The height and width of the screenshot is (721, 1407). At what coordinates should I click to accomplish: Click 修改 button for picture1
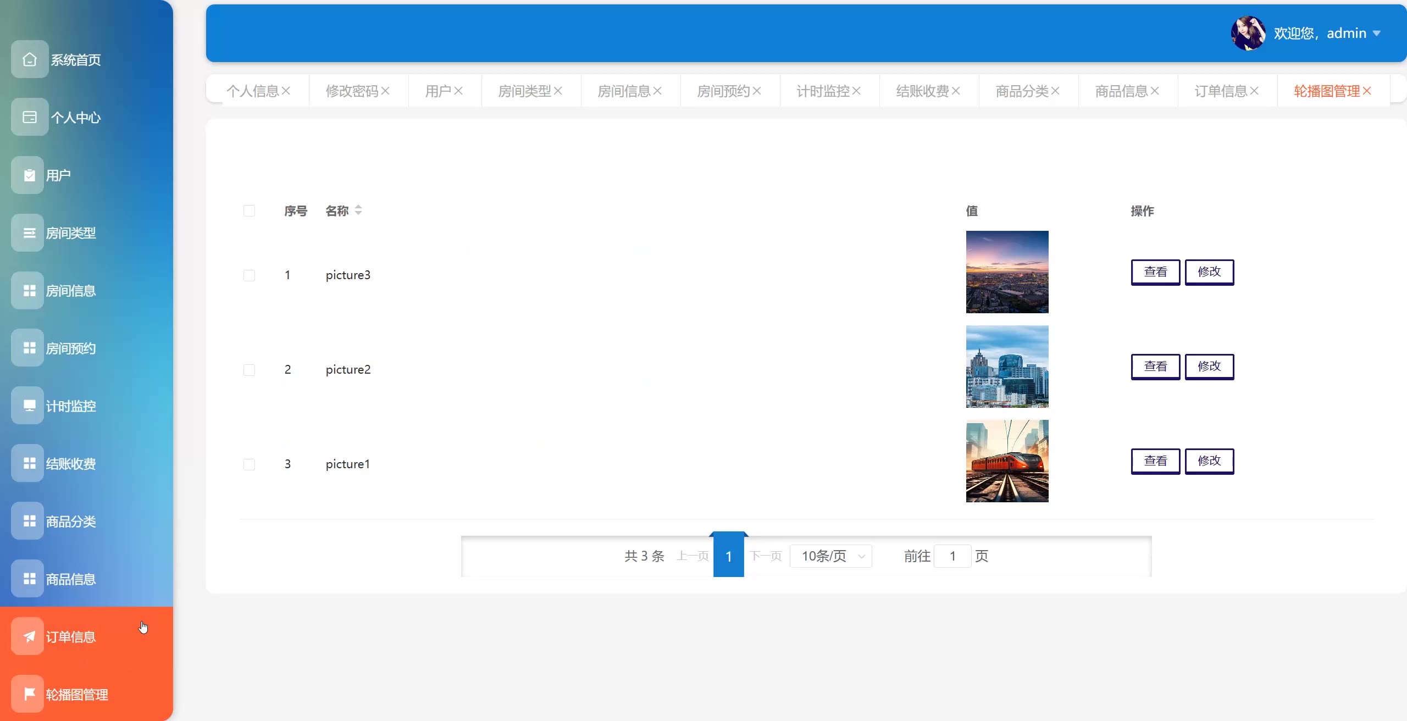click(x=1209, y=461)
